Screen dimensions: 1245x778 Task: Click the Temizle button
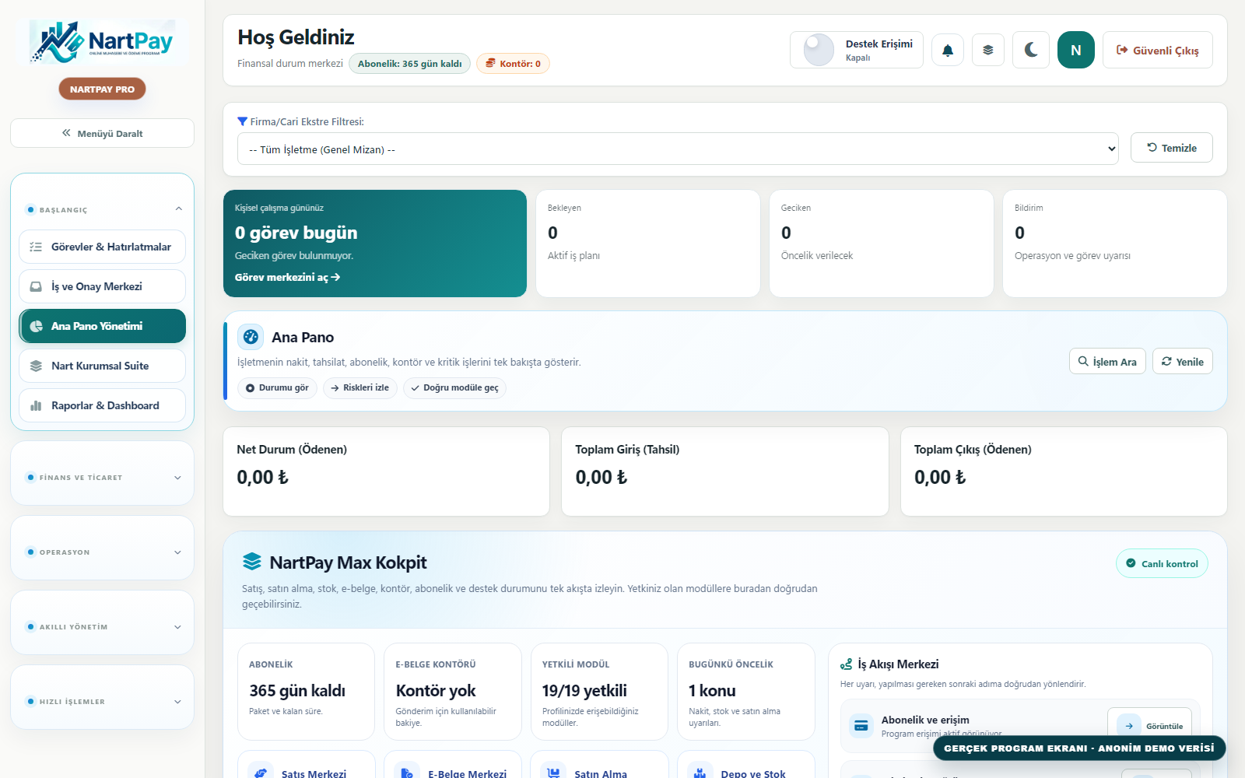pos(1171,148)
